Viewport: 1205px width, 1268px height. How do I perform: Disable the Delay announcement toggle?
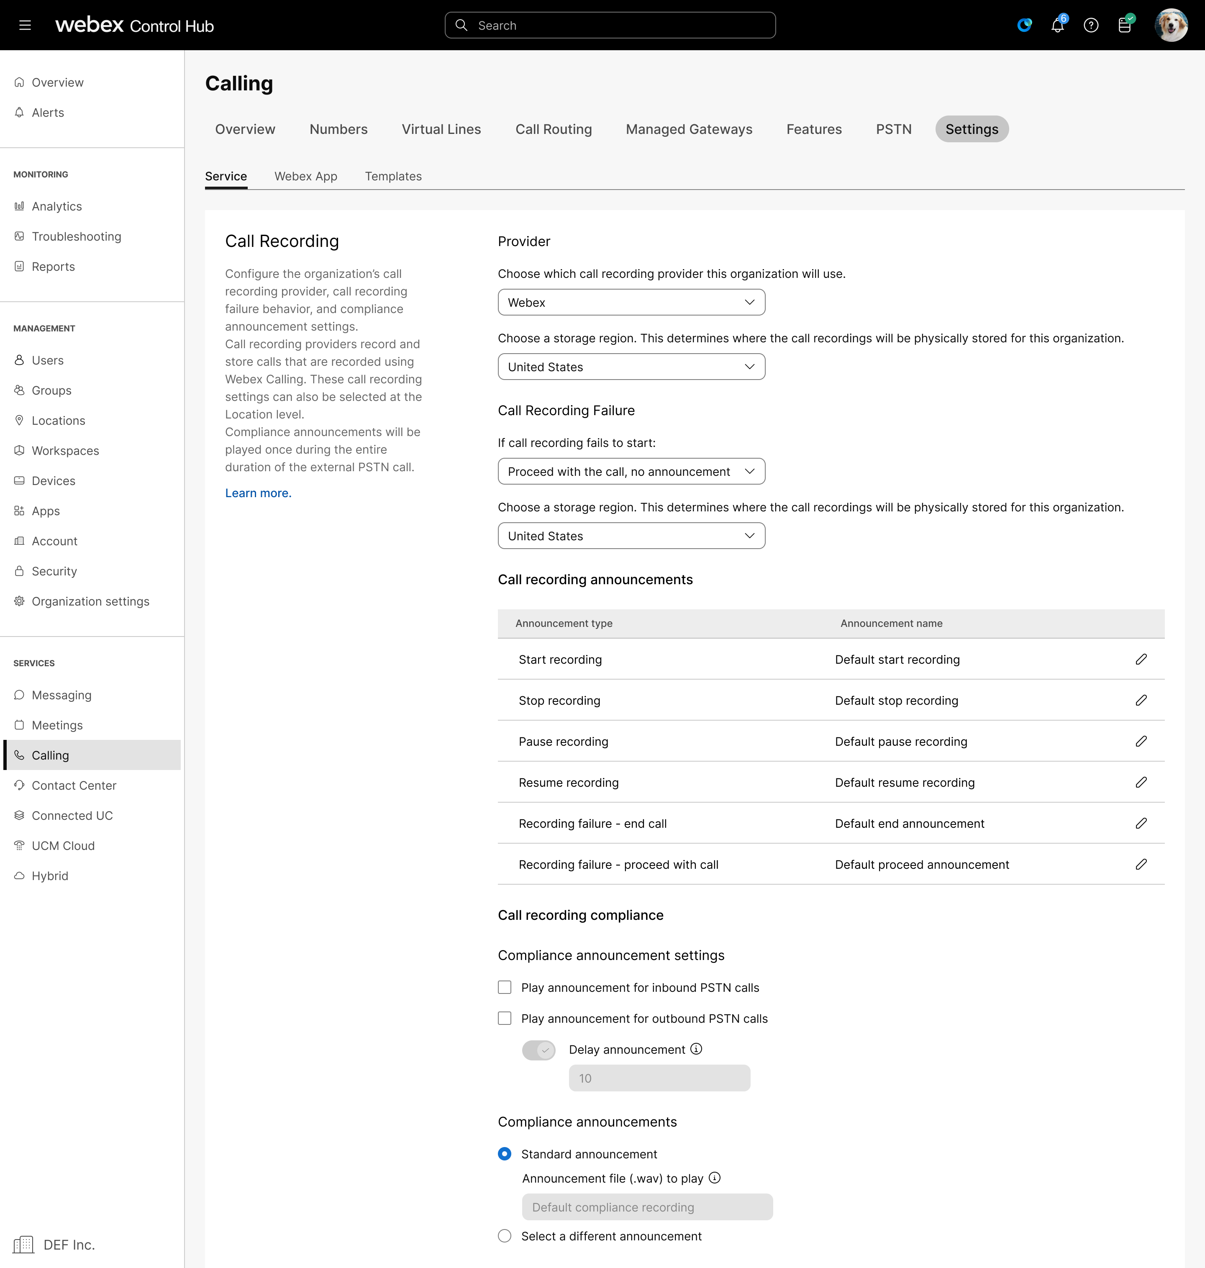[538, 1050]
